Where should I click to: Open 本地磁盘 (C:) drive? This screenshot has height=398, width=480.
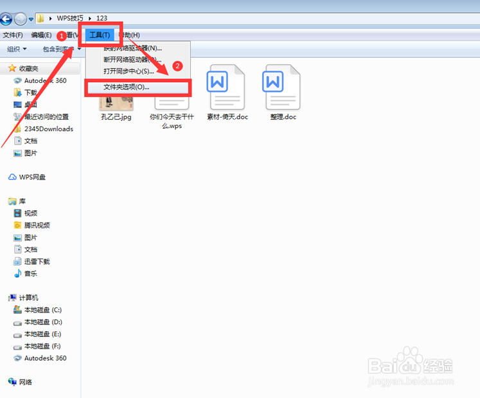click(x=37, y=310)
